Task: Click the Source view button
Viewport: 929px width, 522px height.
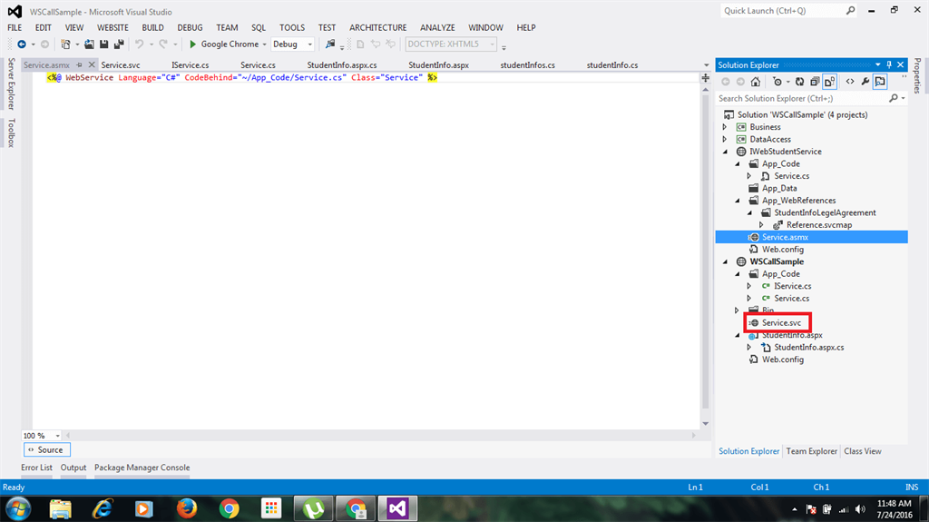Action: [x=47, y=449]
